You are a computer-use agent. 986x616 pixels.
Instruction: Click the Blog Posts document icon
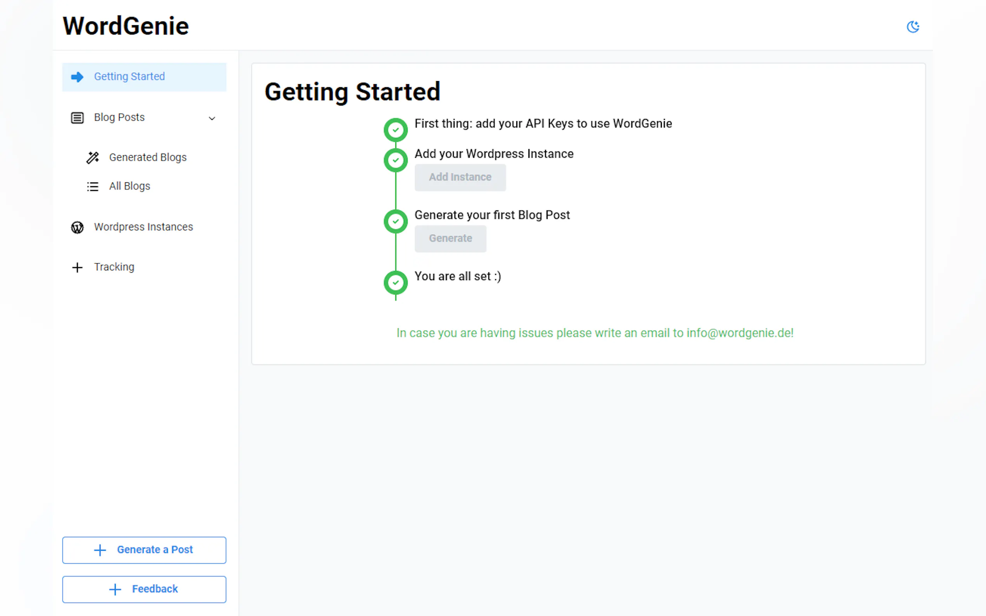pyautogui.click(x=77, y=118)
